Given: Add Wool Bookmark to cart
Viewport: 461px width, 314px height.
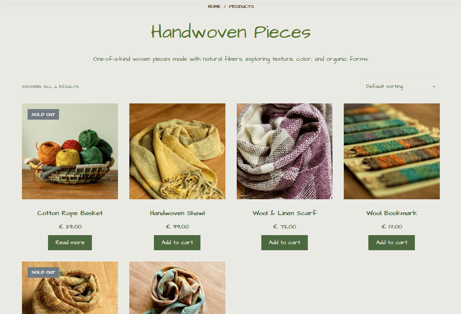Looking at the screenshot, I should (391, 243).
